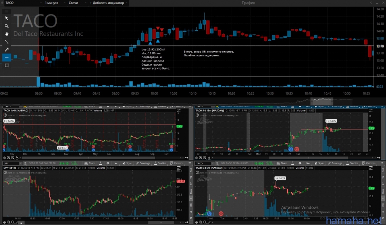
Task: Click 'Hi: 14.25' bubble in TACO 15m chart
Action: (x=331, y=121)
